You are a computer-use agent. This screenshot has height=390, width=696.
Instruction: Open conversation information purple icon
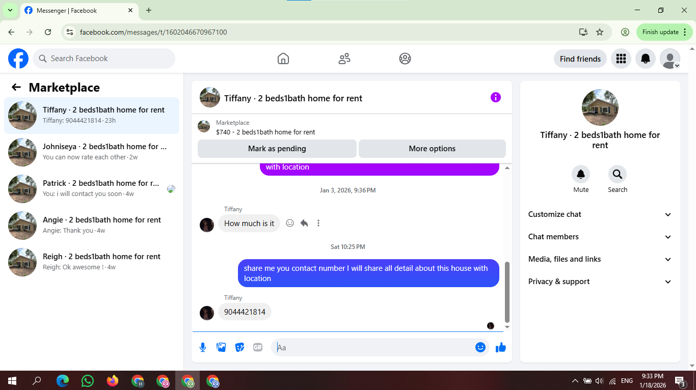coord(496,97)
